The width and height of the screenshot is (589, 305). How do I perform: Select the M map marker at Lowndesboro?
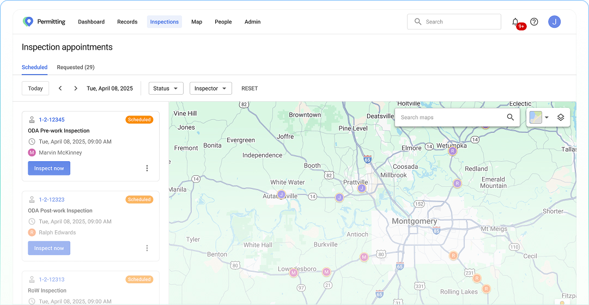coord(293,273)
